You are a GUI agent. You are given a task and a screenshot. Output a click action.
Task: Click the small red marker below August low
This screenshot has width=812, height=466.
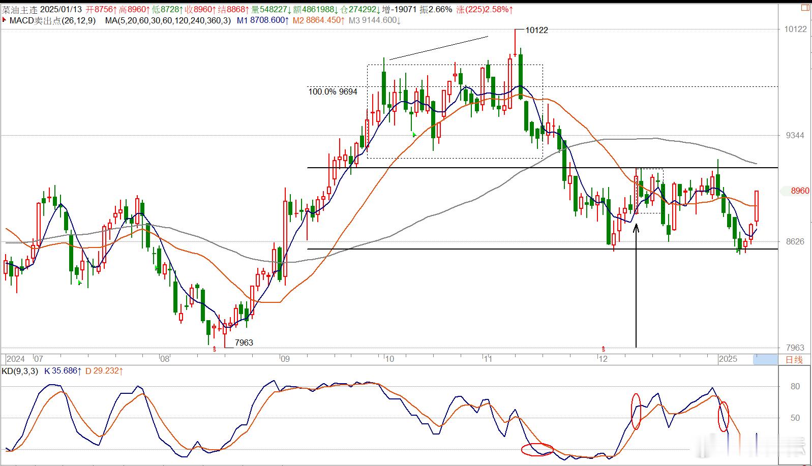click(x=215, y=349)
